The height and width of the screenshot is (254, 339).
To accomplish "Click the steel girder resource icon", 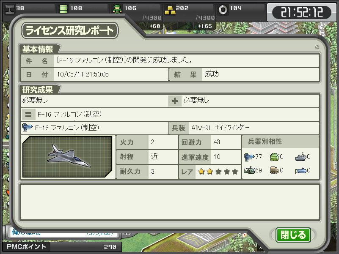I will 9,9.
